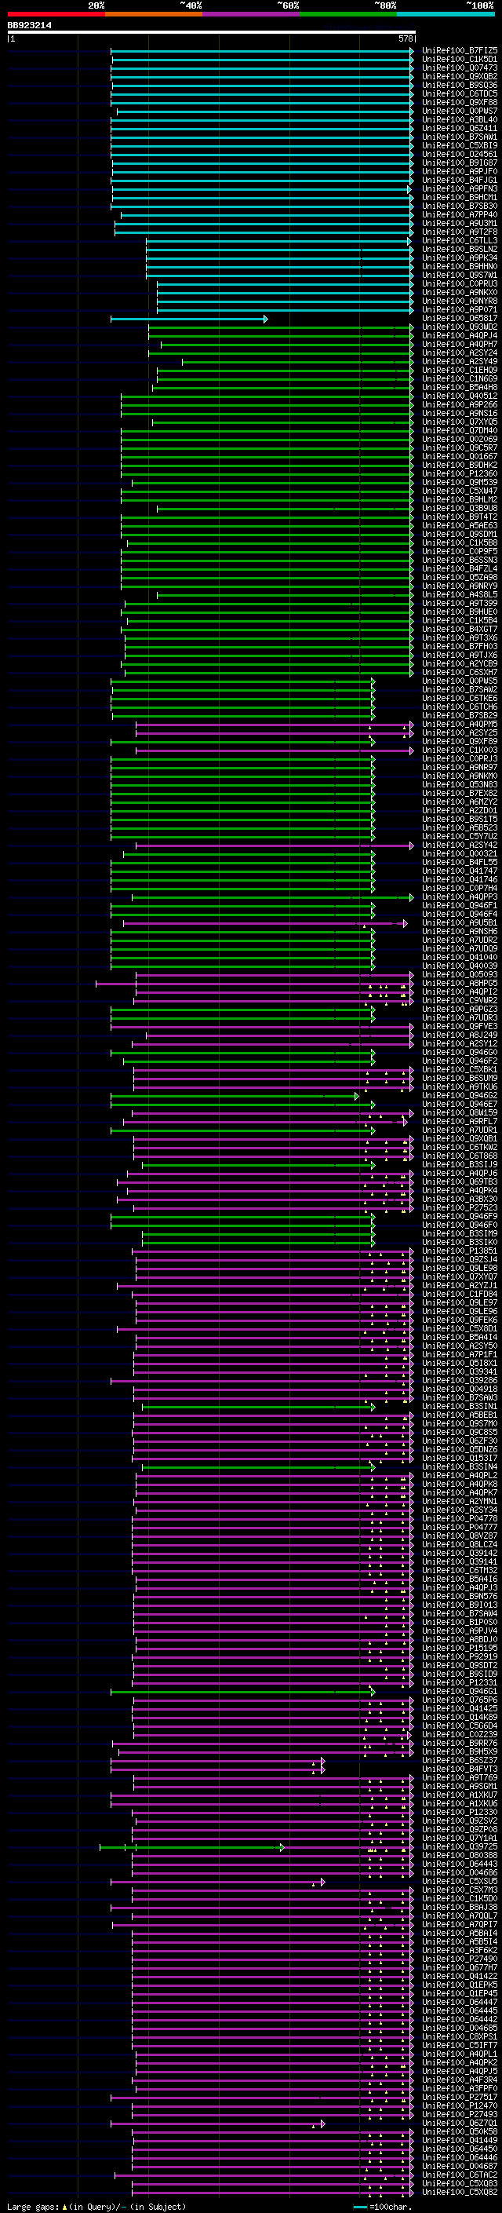
Task: Select hit label UniRef100_P27493
Action: [x=460, y=2115]
